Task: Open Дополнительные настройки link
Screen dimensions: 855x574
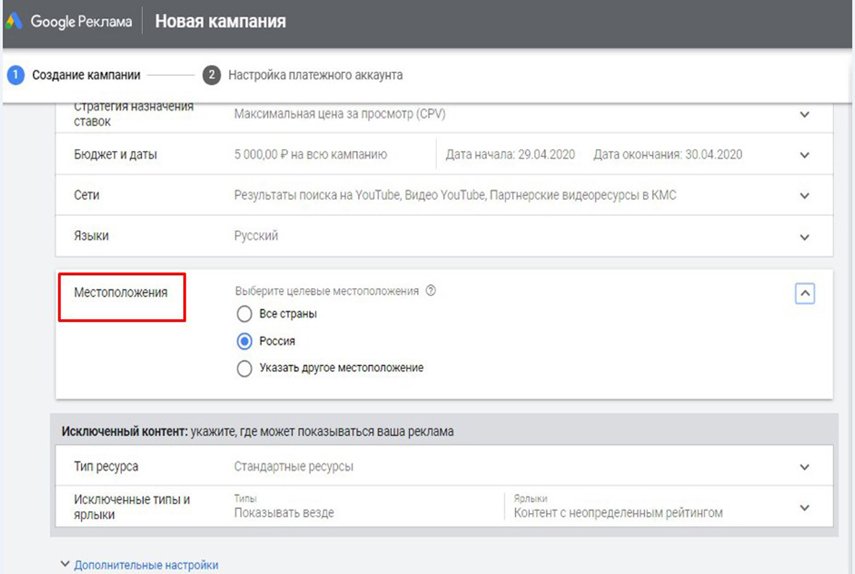Action: coord(146,565)
